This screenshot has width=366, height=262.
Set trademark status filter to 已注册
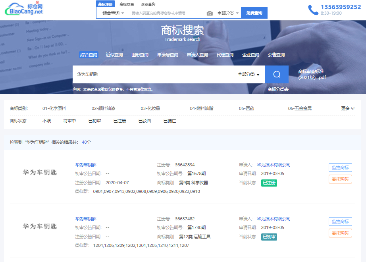[x=119, y=121]
